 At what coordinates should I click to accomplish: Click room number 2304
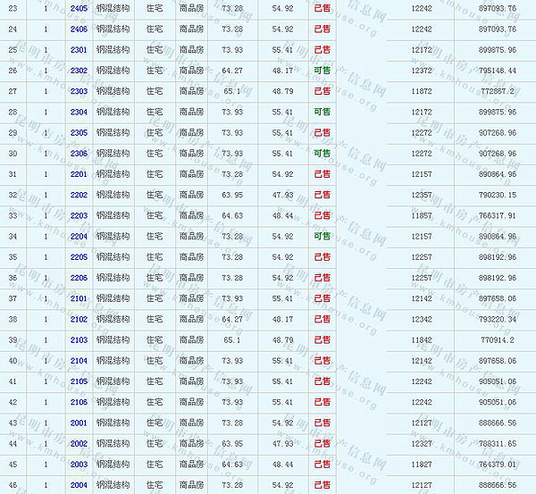coord(79,112)
